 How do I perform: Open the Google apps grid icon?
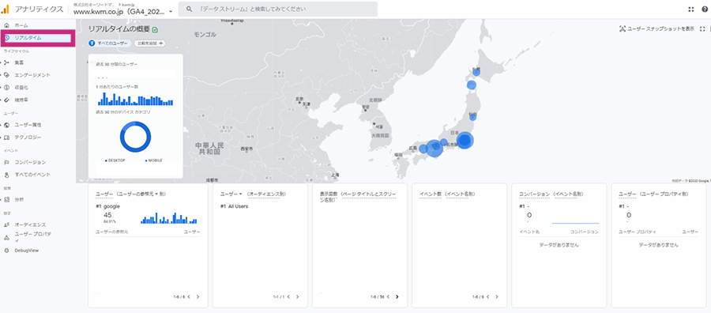pyautogui.click(x=691, y=9)
